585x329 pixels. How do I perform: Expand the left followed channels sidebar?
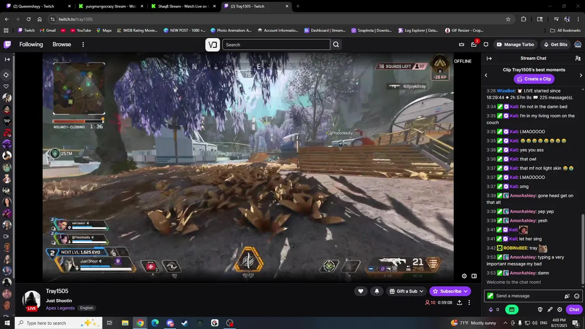(x=7, y=59)
